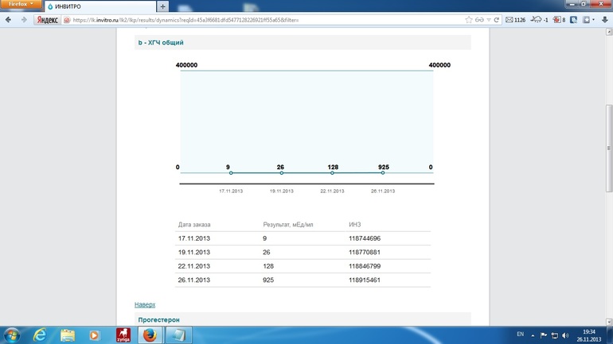Launch Zynga app from the taskbar
613x344 pixels.
click(x=123, y=334)
